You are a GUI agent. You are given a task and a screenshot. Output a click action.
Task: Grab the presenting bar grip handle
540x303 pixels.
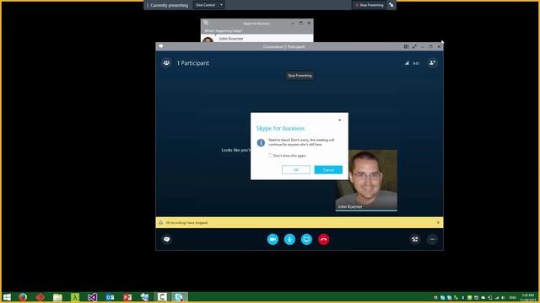click(x=148, y=5)
